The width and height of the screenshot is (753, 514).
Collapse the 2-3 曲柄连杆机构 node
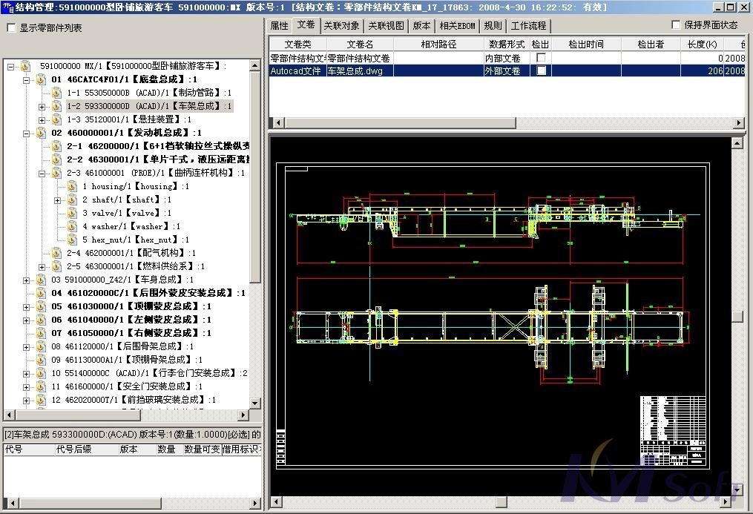[42, 174]
